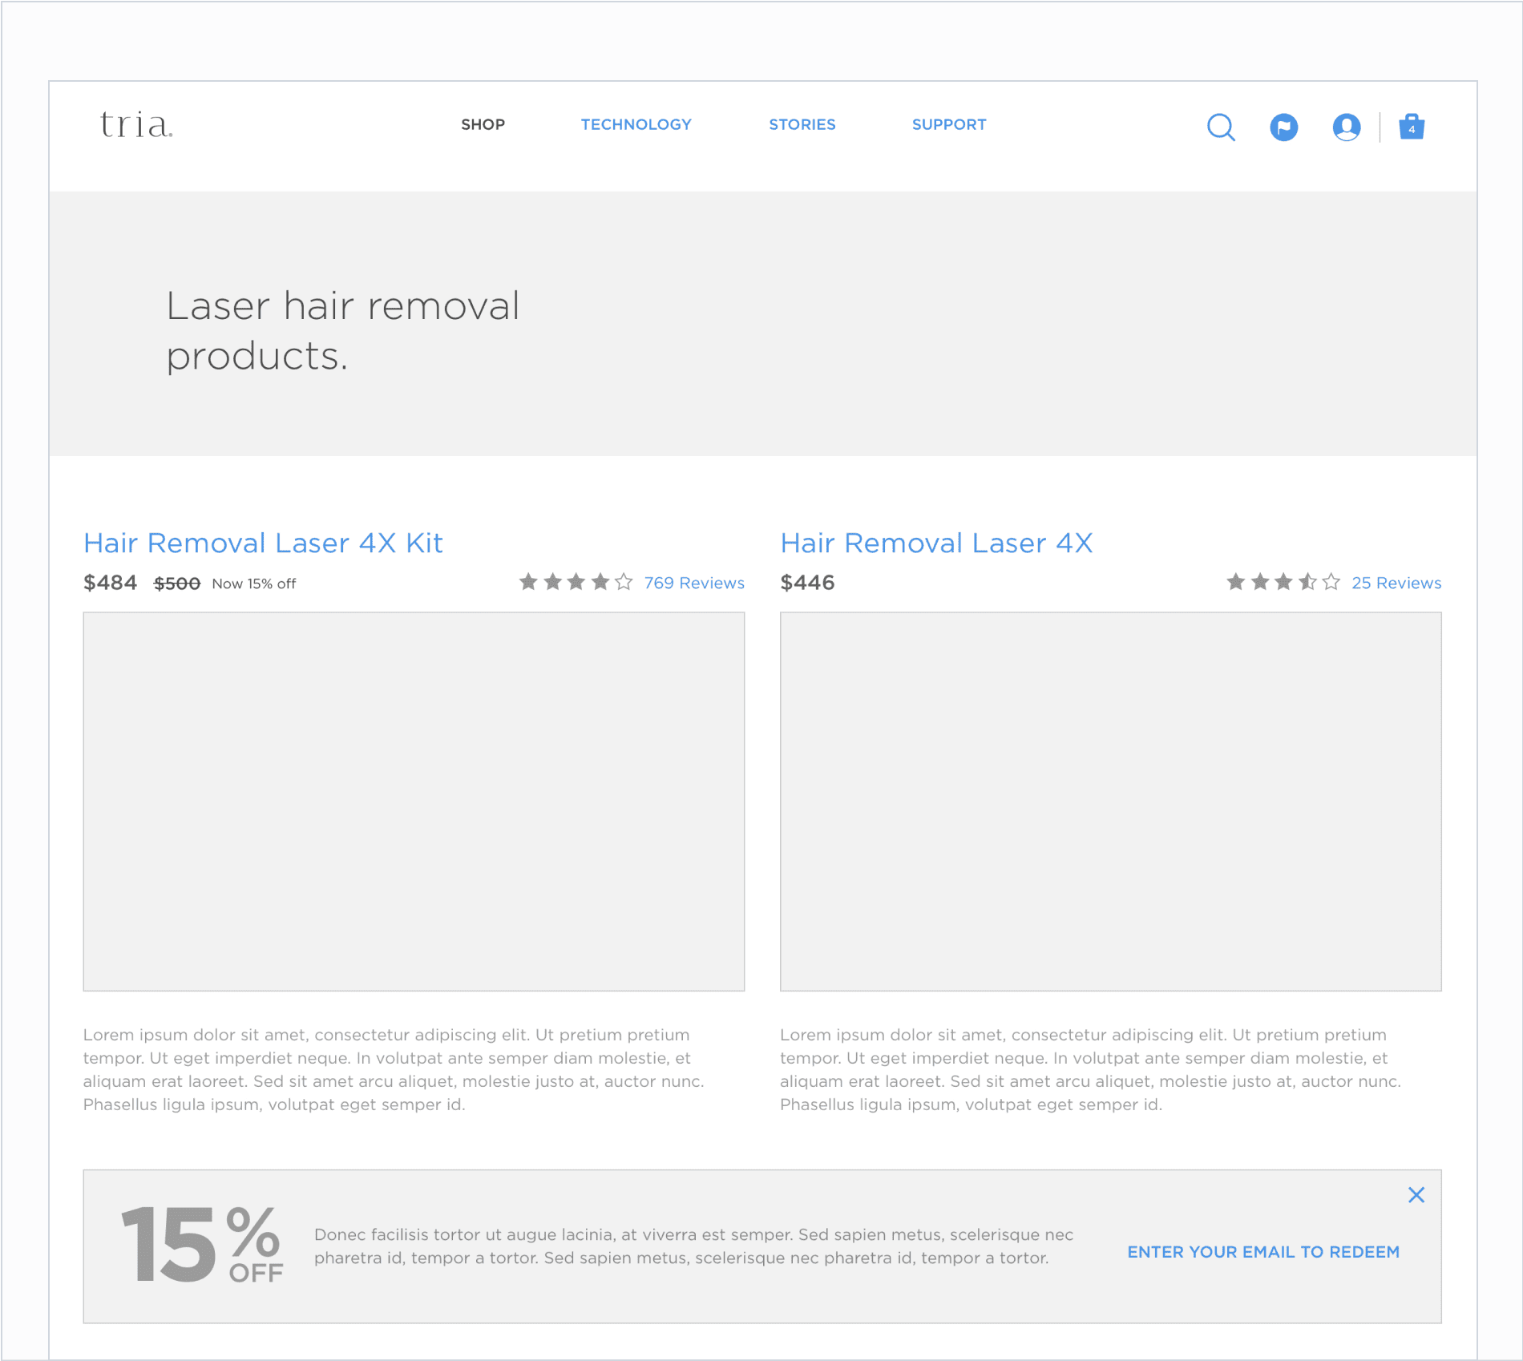Screen dimensions: 1523x1361
Task: Click the Now 15% off label
Action: (254, 584)
